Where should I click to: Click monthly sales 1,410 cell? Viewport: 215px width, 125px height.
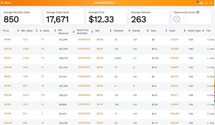coord(25,104)
